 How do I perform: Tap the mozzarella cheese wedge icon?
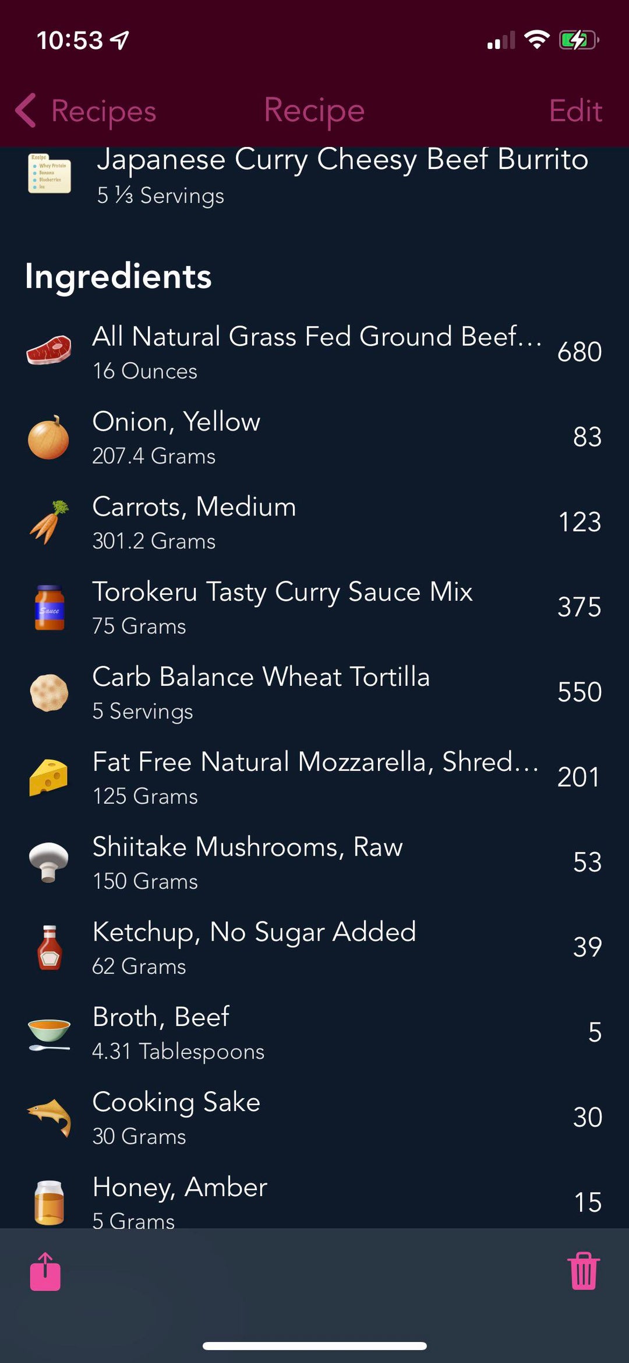[49, 777]
